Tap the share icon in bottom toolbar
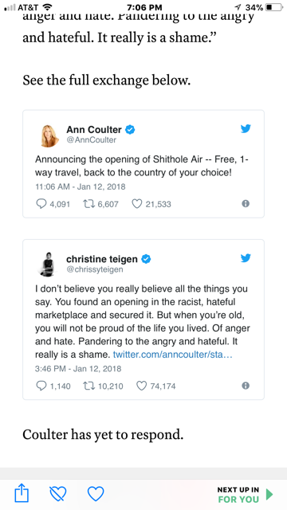287x510 pixels. click(x=22, y=493)
